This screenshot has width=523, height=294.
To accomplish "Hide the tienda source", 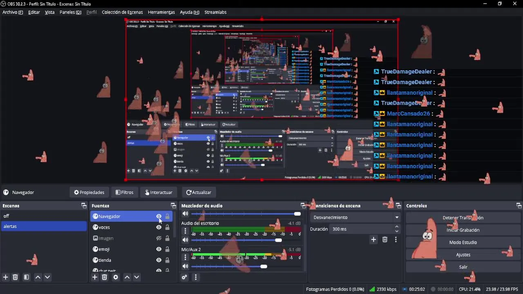I will (159, 260).
